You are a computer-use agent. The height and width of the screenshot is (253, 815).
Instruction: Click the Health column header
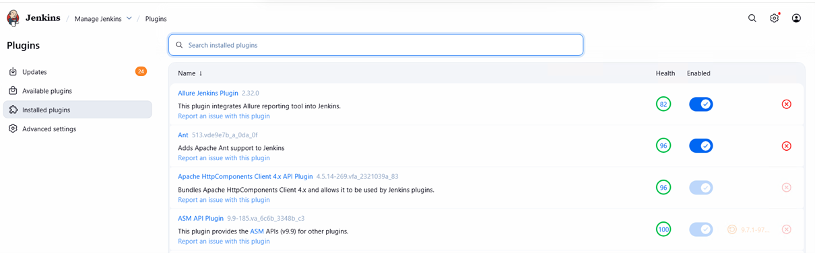click(665, 73)
